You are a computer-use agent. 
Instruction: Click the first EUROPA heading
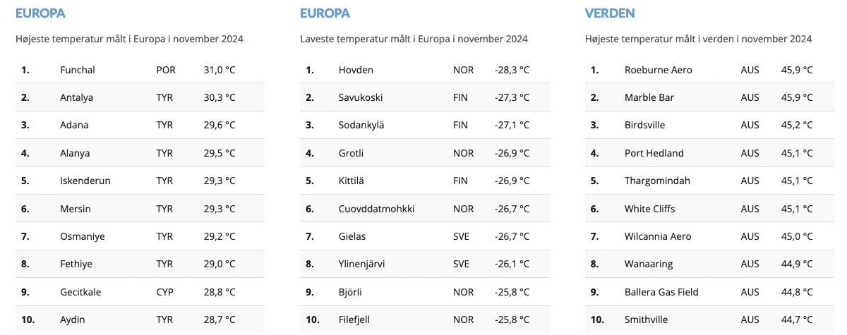point(40,13)
